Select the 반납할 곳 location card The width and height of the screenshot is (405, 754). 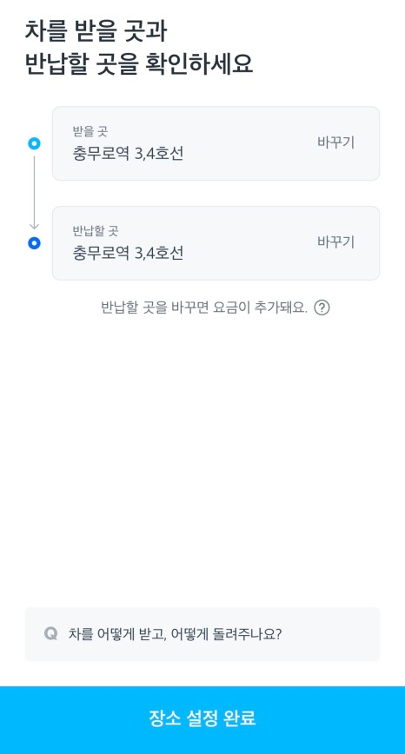(216, 243)
